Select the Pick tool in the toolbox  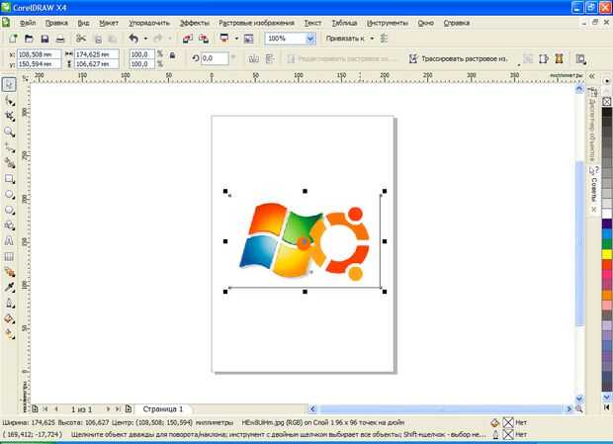[9, 84]
